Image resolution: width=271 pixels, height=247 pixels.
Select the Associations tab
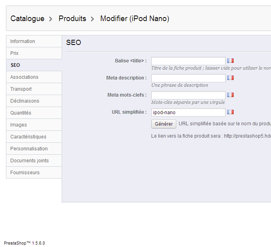[24, 77]
